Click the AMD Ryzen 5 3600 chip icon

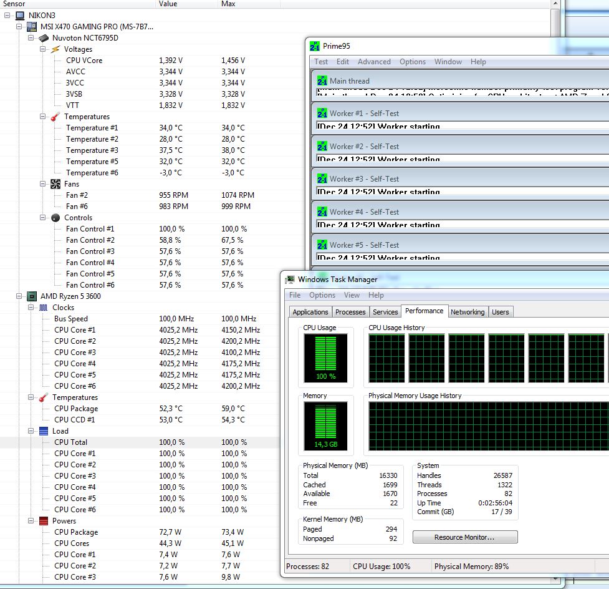[x=32, y=296]
